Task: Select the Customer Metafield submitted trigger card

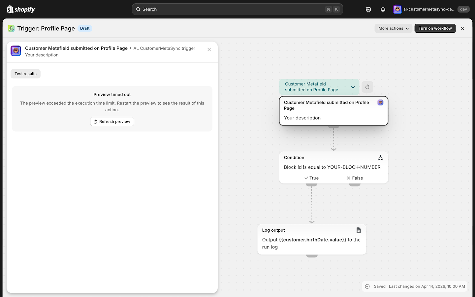Action: (x=333, y=111)
